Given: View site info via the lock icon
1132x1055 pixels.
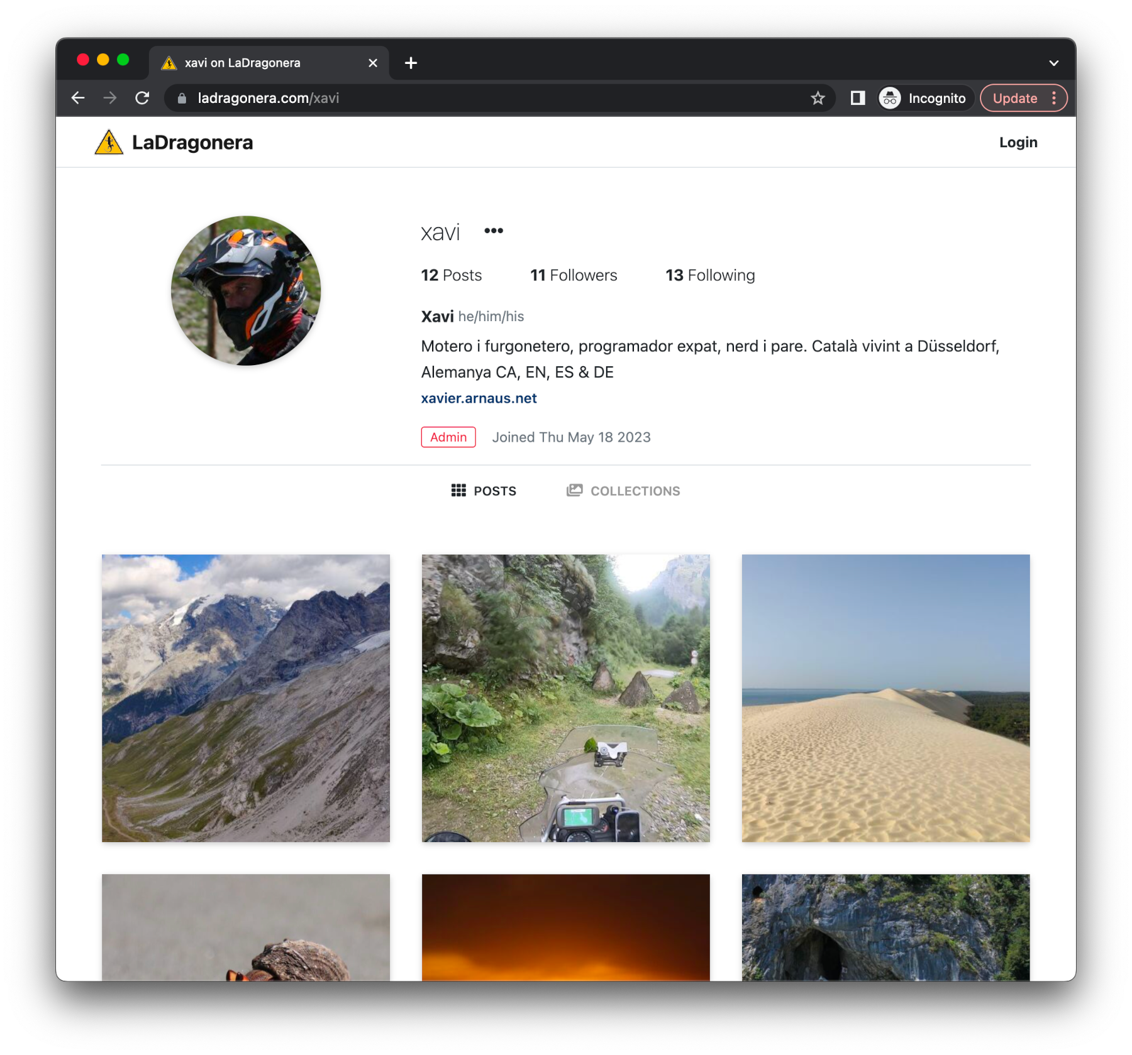Looking at the screenshot, I should pos(182,98).
